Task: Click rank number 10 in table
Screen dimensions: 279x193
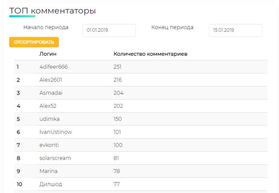Action: [x=19, y=184]
